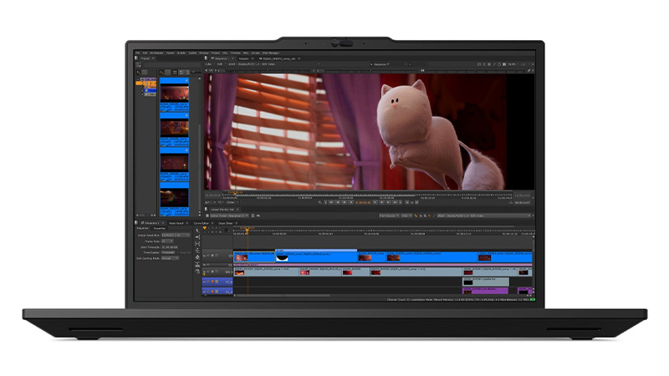Select the orange highlighted project tree row

point(146,83)
